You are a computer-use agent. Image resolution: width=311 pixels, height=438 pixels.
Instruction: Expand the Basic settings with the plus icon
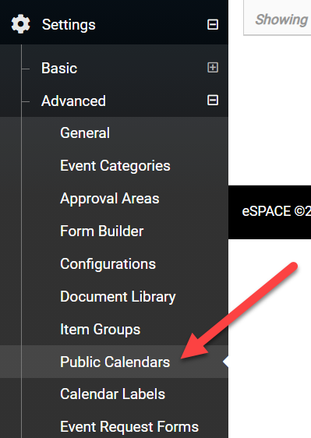(213, 67)
